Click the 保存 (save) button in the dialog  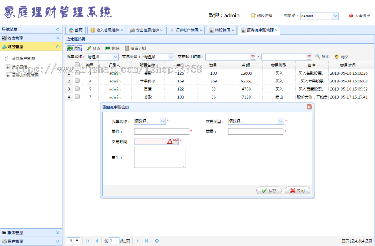tap(269, 190)
